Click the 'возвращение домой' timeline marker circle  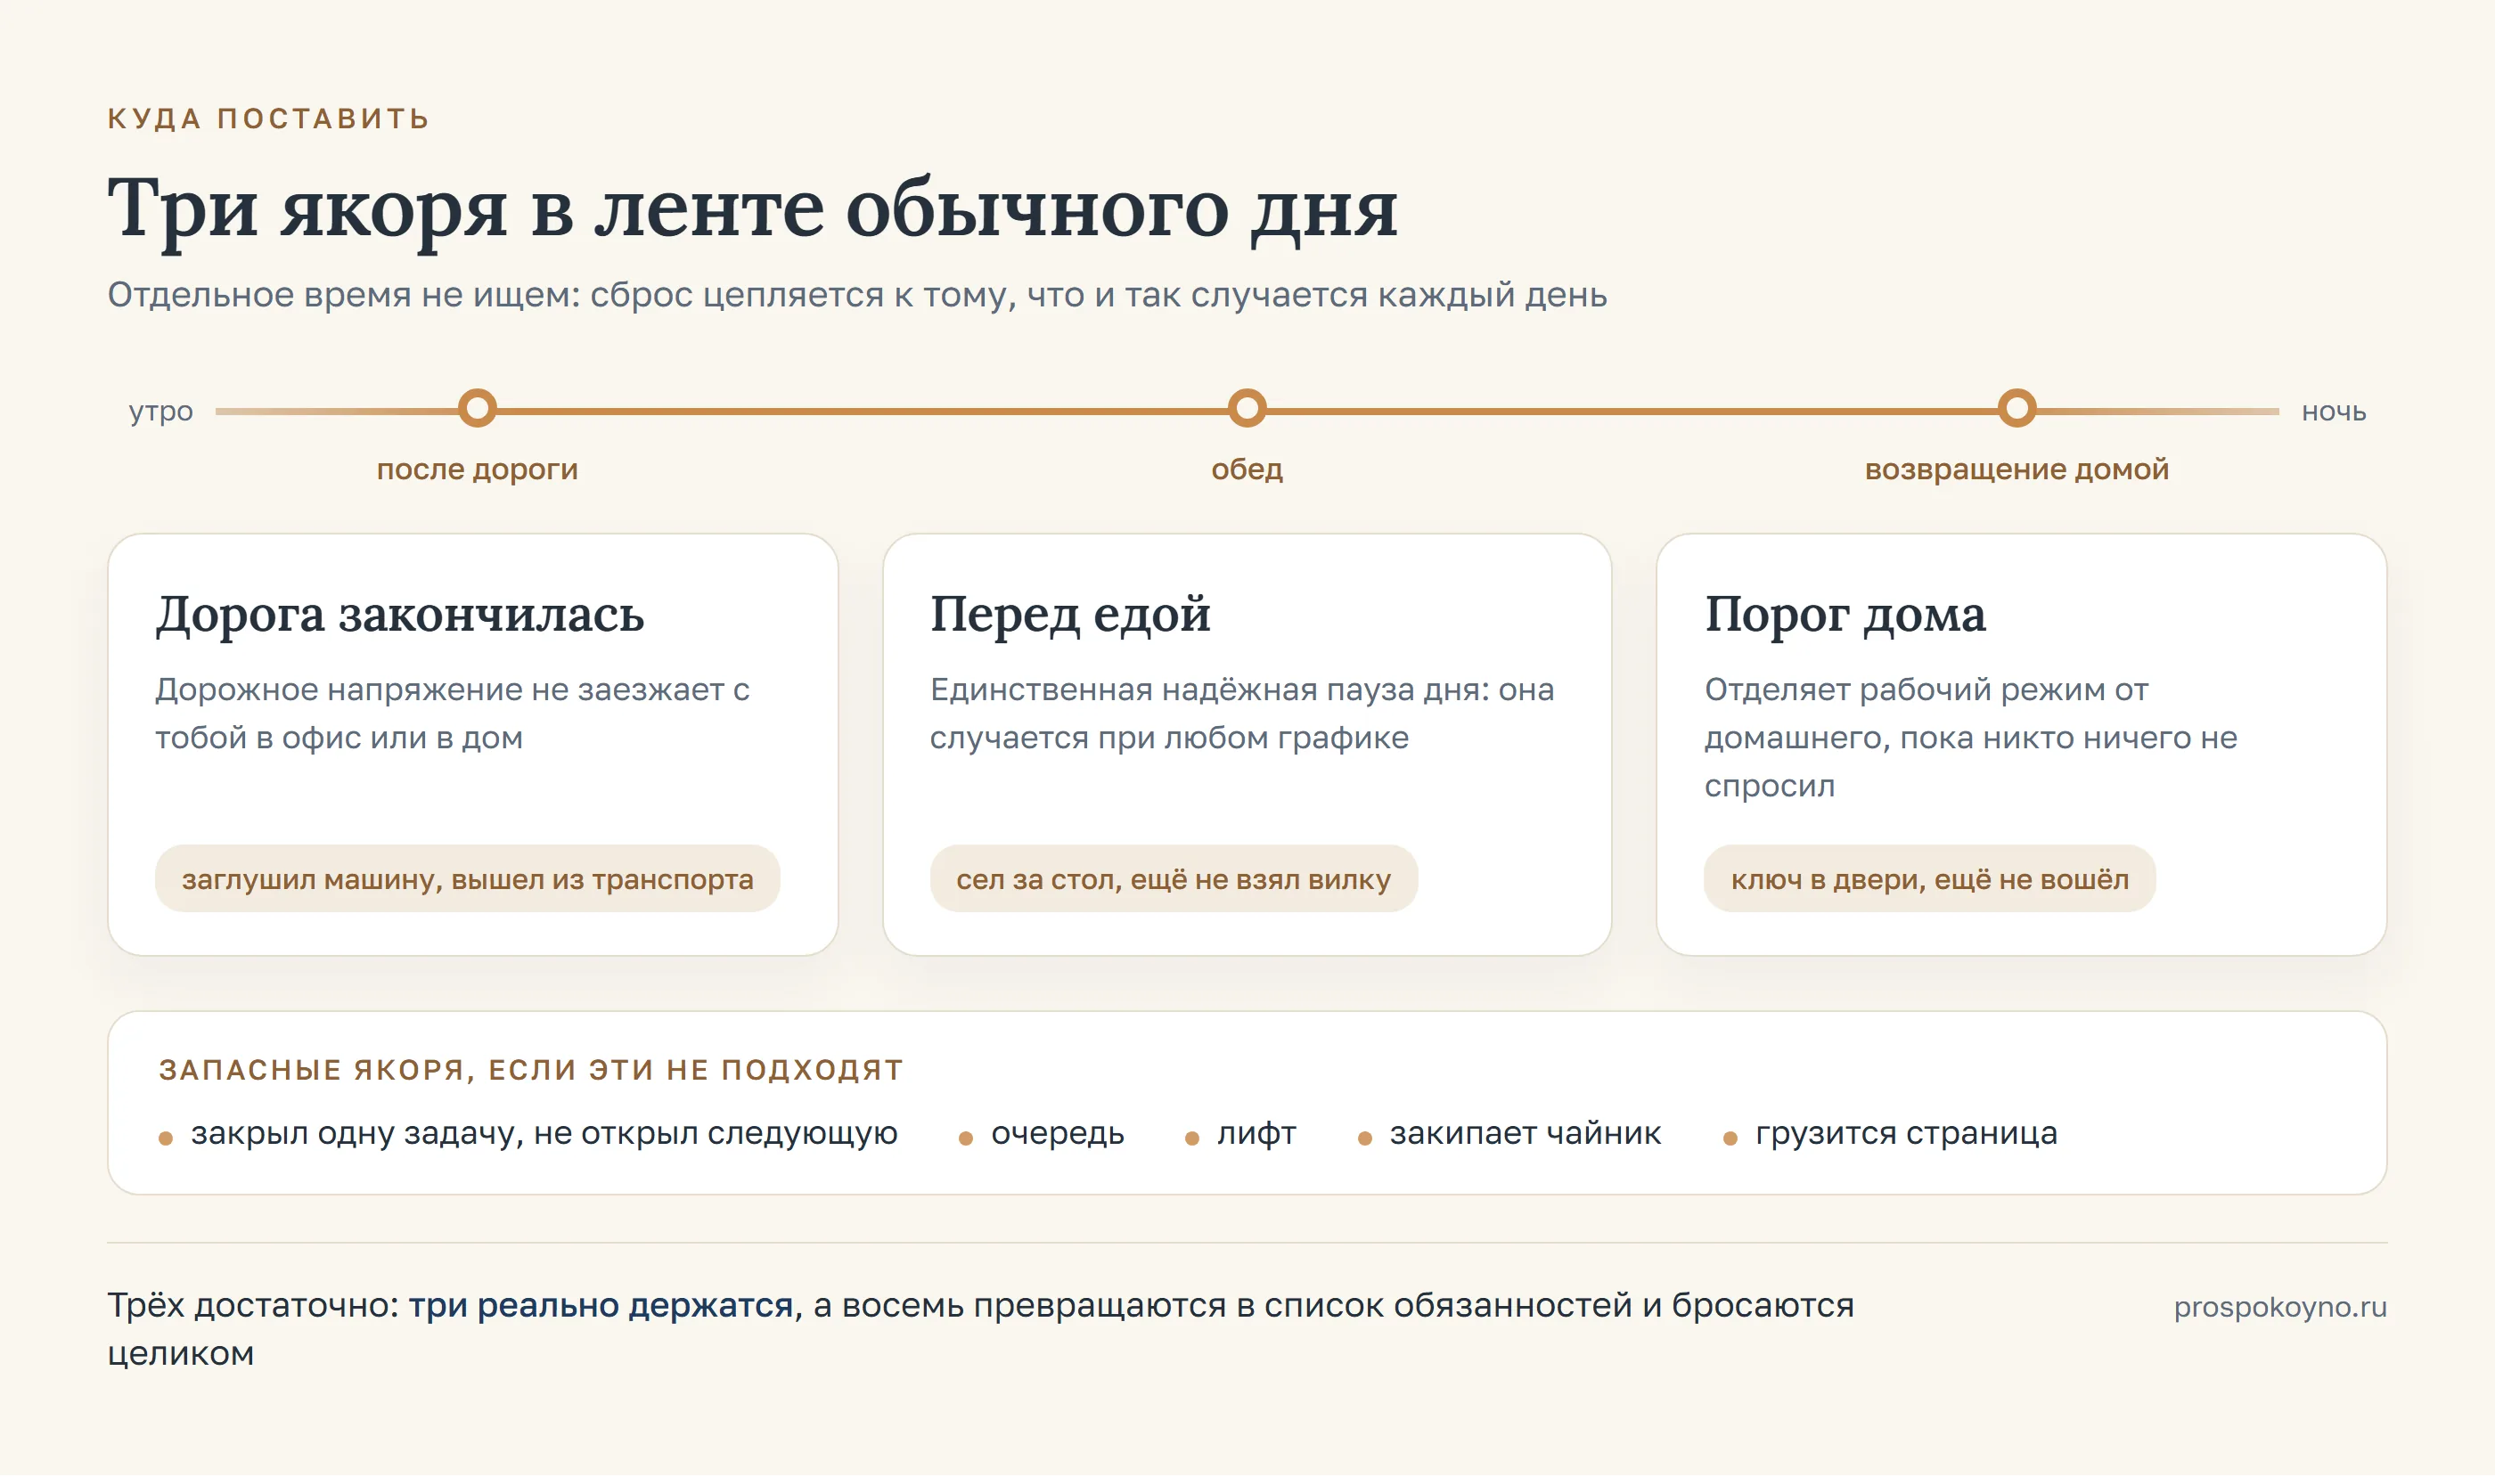tap(2016, 408)
